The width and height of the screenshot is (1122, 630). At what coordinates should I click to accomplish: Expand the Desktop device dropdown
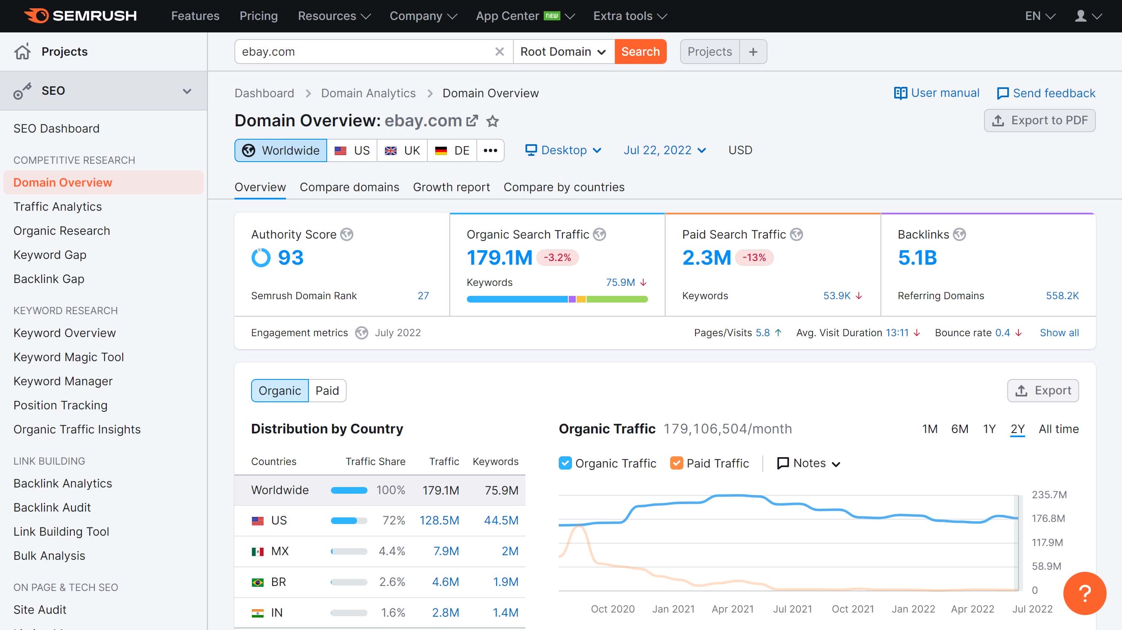(564, 150)
